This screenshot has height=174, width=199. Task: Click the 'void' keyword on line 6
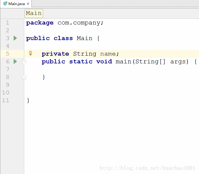click(x=104, y=62)
